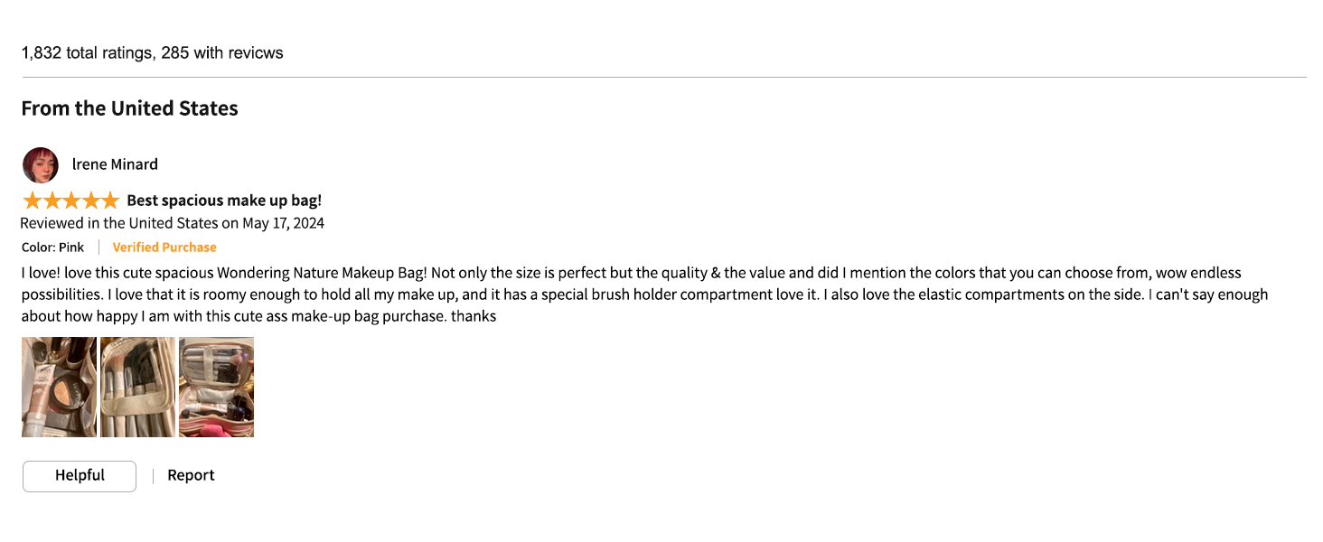View first review photo with compact powder
The image size is (1323, 542).
click(59, 387)
